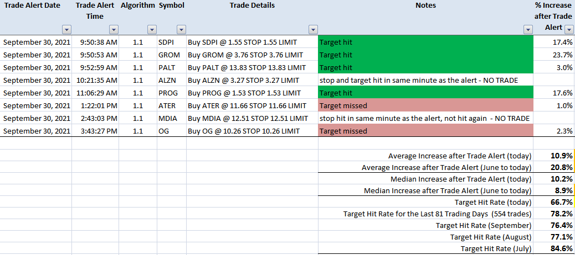Image resolution: width=575 pixels, height=255 pixels.
Task: Select the PROG symbol cell
Action: (172, 93)
